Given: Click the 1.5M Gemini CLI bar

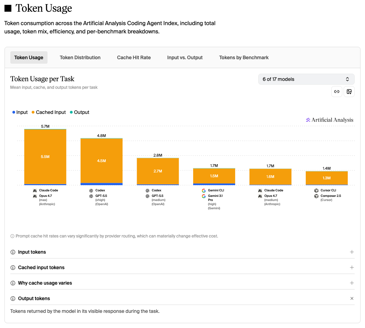Looking at the screenshot, I should [214, 176].
